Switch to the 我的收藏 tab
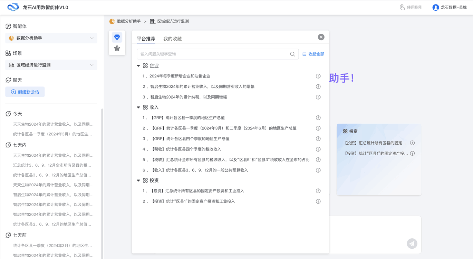Viewport: 473px width, 259px height. 173,39
